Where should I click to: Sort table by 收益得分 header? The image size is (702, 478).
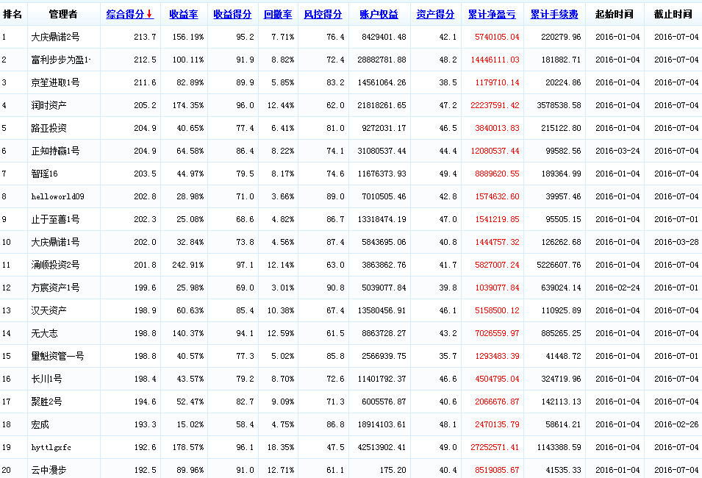point(232,14)
